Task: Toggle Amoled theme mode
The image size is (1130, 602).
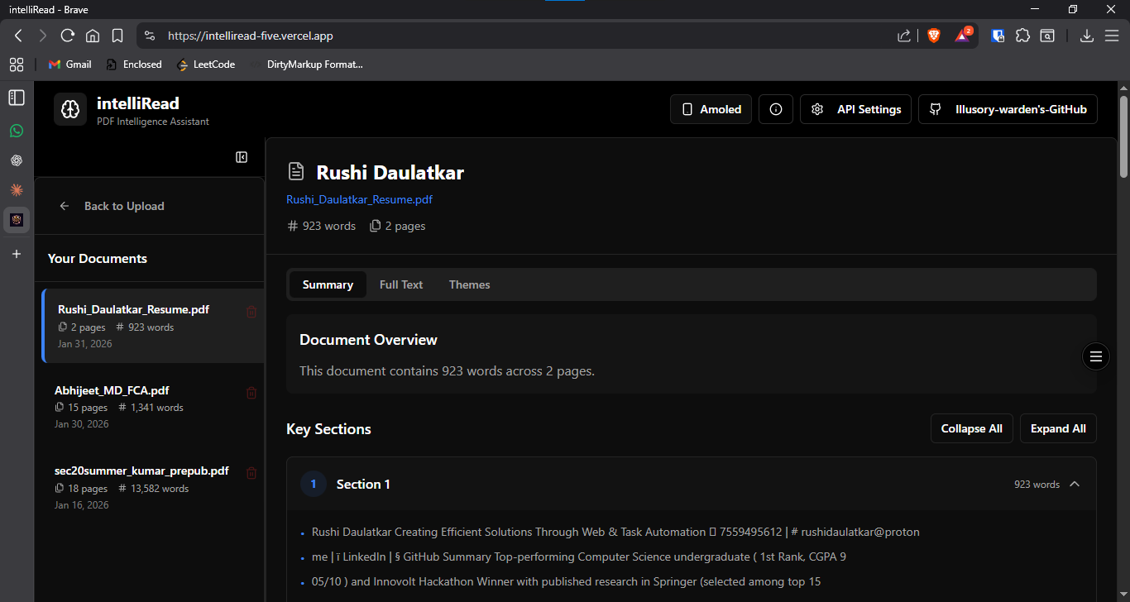Action: [x=711, y=108]
